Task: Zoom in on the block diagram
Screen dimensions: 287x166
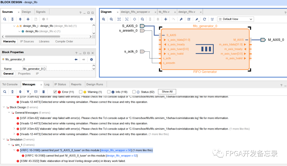Action: click(104, 19)
